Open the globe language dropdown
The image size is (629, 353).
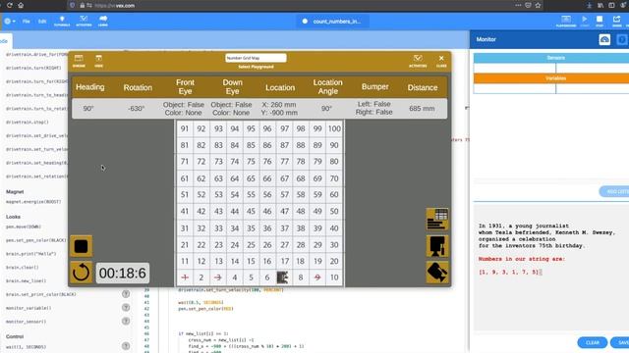point(10,22)
